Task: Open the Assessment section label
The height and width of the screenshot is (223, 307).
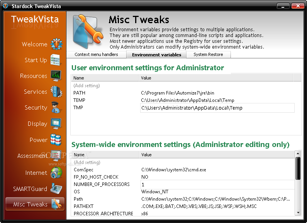Action: pos(32,156)
